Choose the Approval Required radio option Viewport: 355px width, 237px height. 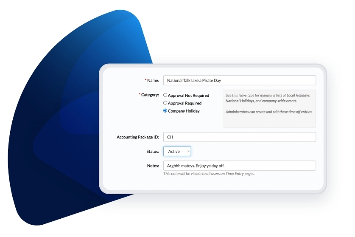[165, 103]
